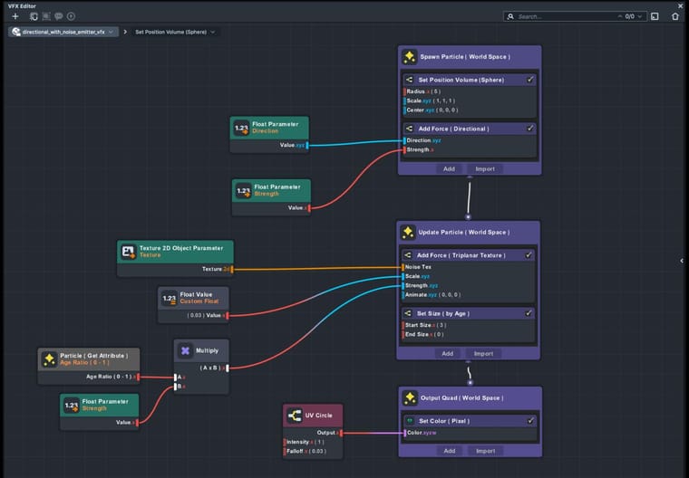
Task: Toggle the Add Force (Triplanar Texture) checkbox
Action: tap(529, 255)
